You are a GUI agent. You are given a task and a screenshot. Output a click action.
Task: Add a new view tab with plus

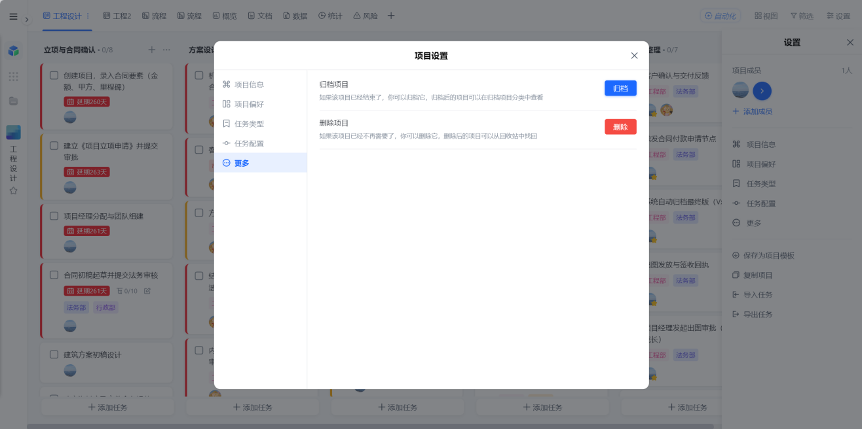pyautogui.click(x=391, y=16)
